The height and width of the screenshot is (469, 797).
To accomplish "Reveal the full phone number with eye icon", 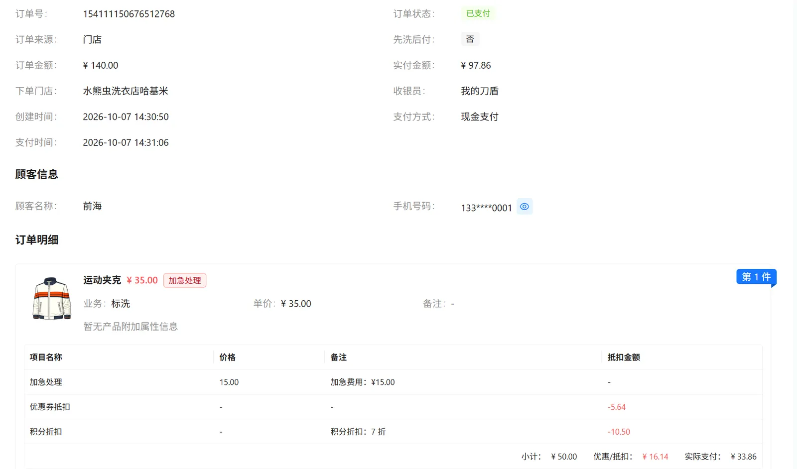I will (525, 207).
